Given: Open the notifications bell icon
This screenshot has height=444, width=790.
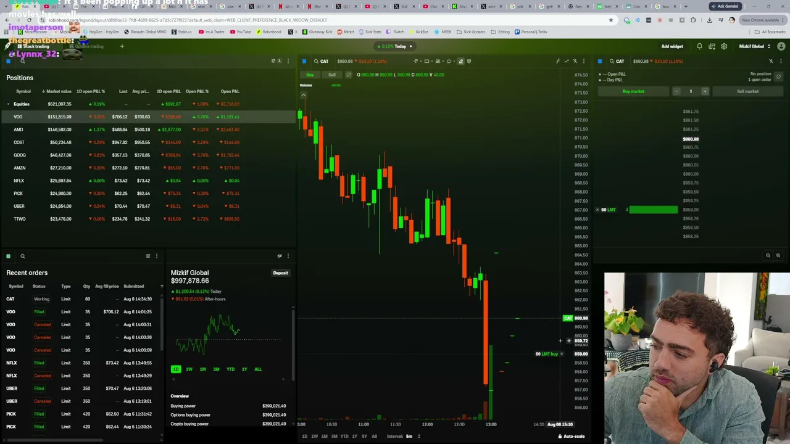Looking at the screenshot, I should coord(699,46).
